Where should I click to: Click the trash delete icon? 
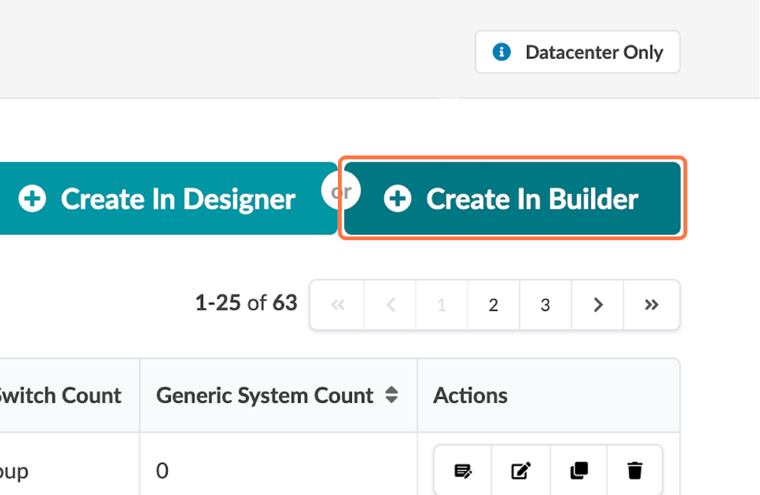pyautogui.click(x=634, y=471)
